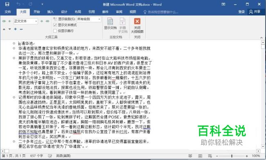Select outline bullet beside 华清池据说 paragraph
The width and height of the screenshot is (266, 160).
(14, 49)
